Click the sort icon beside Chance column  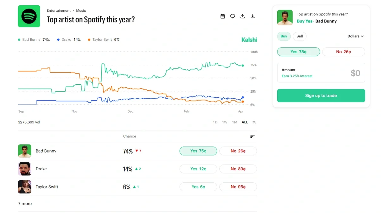252,136
